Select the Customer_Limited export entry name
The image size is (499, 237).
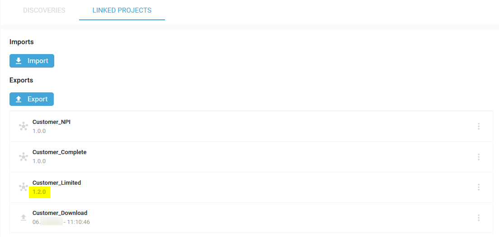56,183
